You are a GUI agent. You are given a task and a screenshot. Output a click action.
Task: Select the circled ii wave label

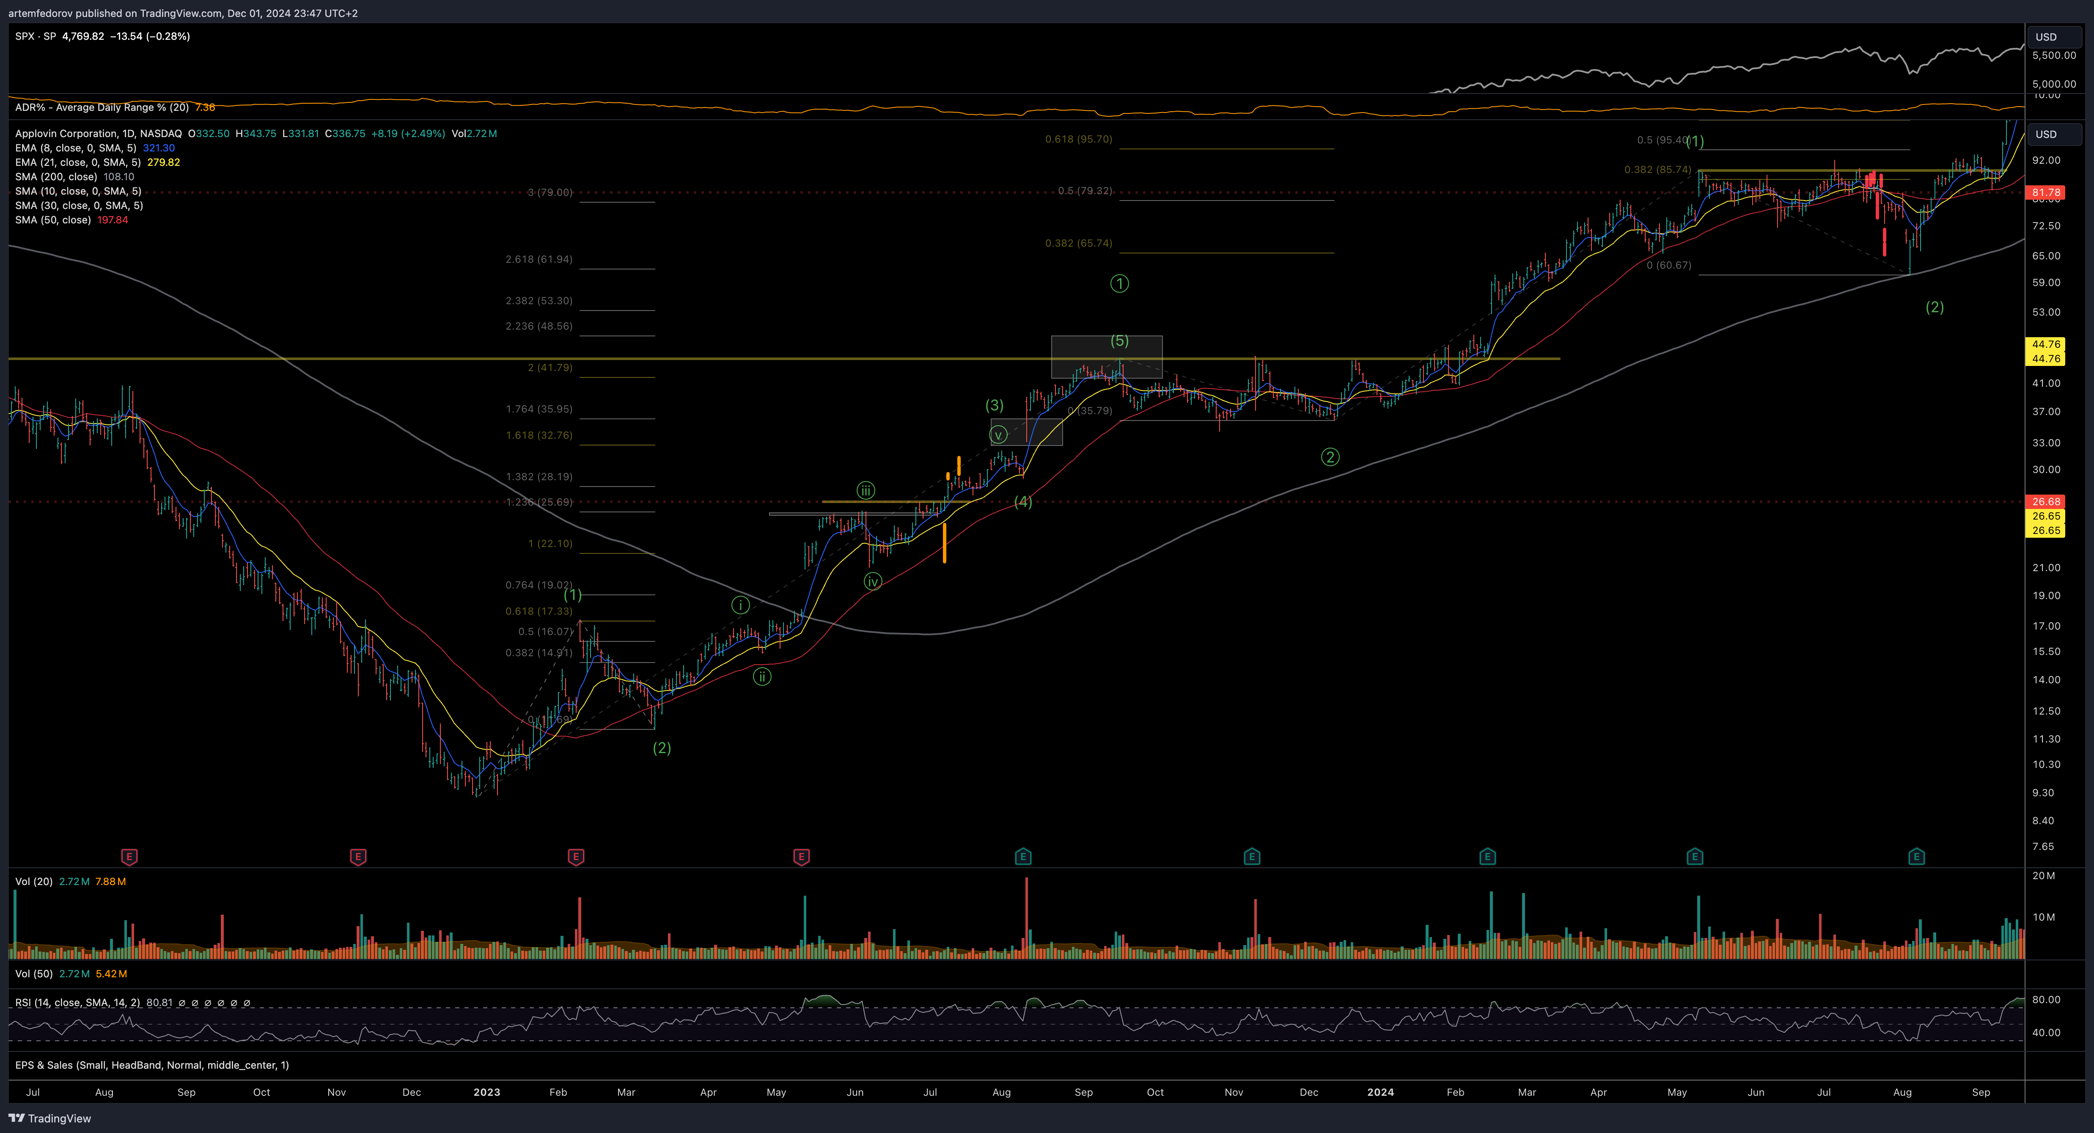click(x=762, y=676)
